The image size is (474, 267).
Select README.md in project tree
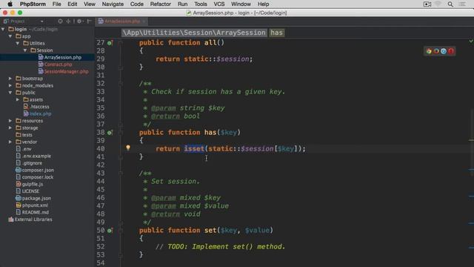[35, 213]
